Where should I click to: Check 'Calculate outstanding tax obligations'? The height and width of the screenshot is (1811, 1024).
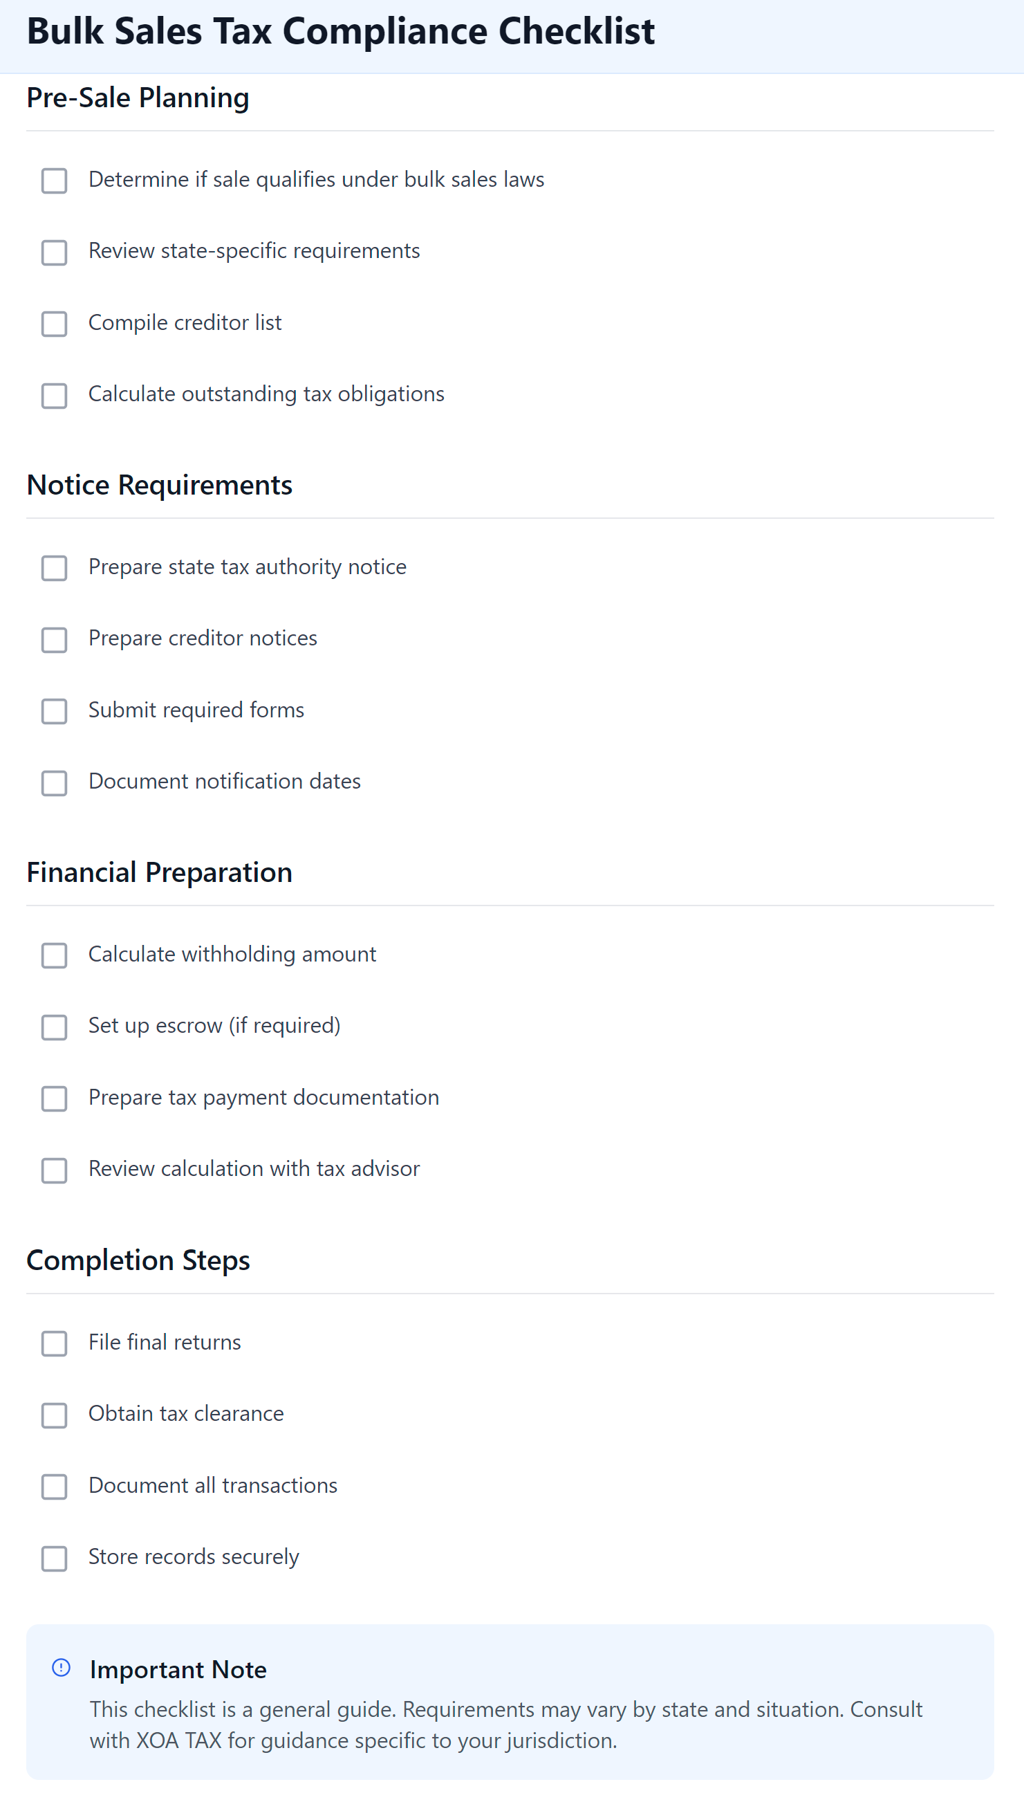pyautogui.click(x=54, y=396)
